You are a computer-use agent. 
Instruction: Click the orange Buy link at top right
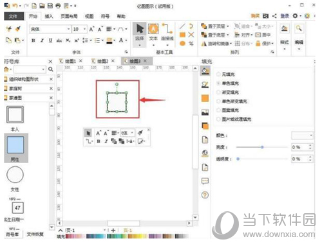pos(255,16)
